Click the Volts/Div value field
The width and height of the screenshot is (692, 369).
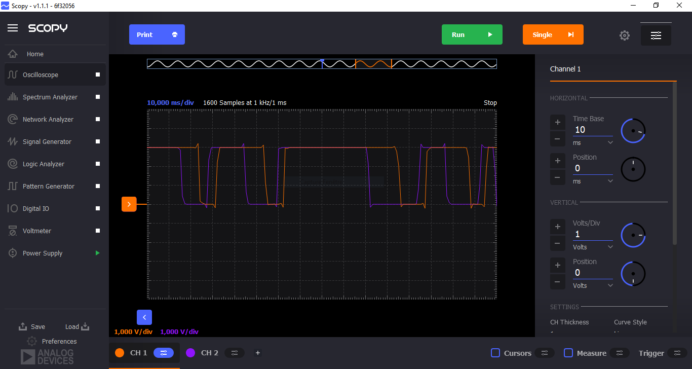coord(593,234)
